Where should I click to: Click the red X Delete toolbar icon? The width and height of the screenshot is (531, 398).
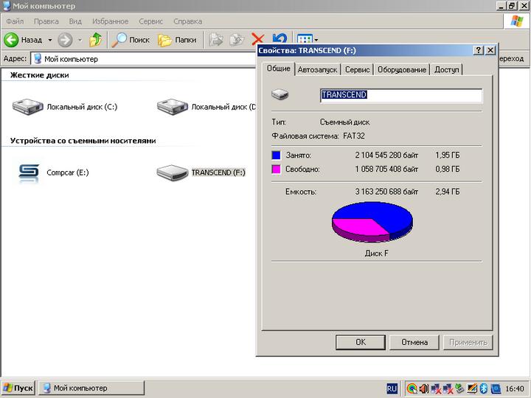(257, 39)
